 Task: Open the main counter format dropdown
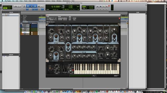[60, 6]
